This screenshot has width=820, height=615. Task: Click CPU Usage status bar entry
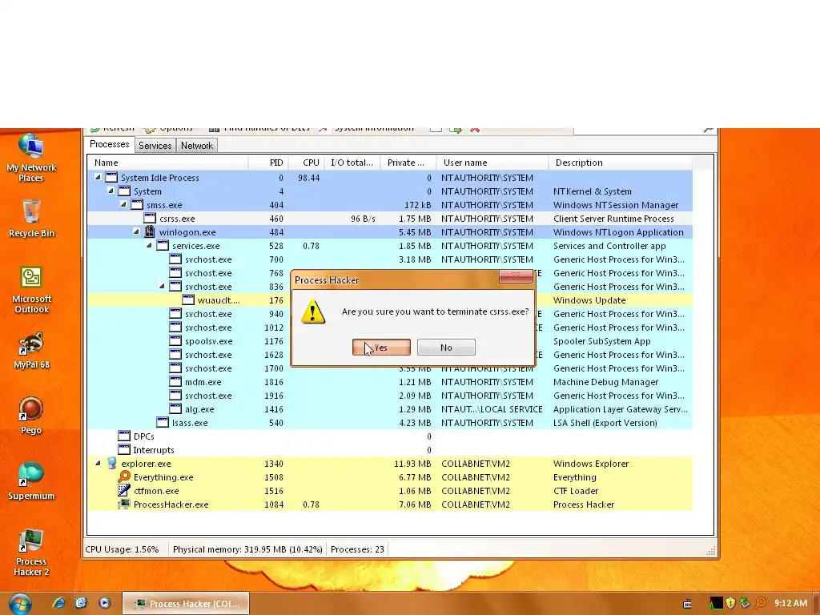pos(122,549)
